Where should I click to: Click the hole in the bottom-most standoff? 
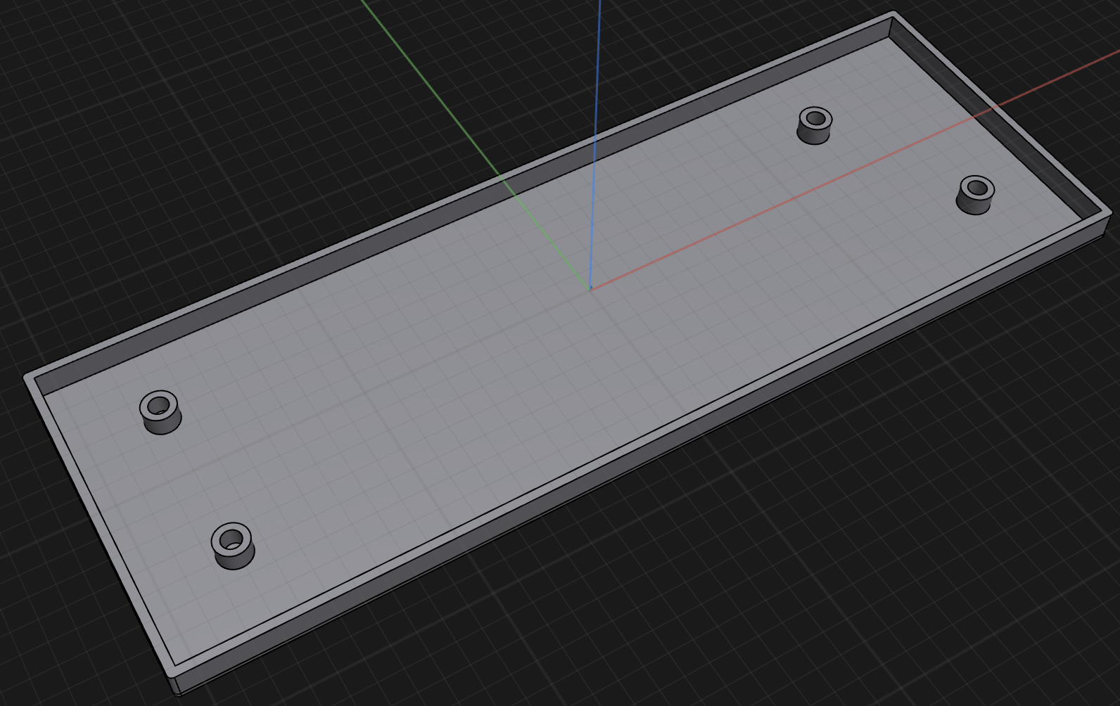[231, 540]
